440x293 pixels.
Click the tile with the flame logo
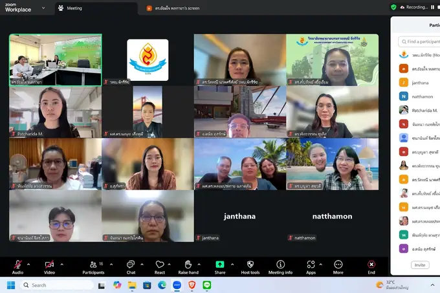point(148,60)
